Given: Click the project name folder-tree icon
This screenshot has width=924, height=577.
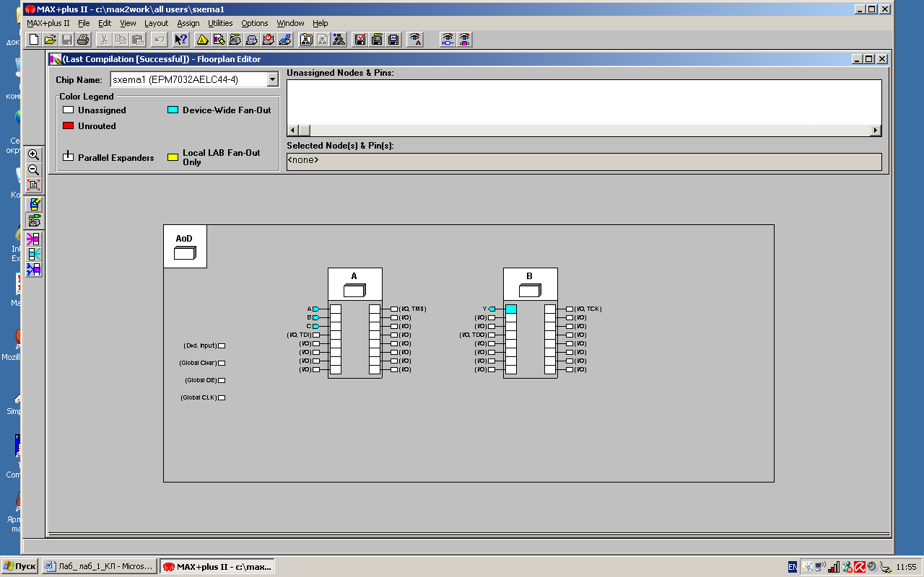Looking at the screenshot, I should 306,39.
